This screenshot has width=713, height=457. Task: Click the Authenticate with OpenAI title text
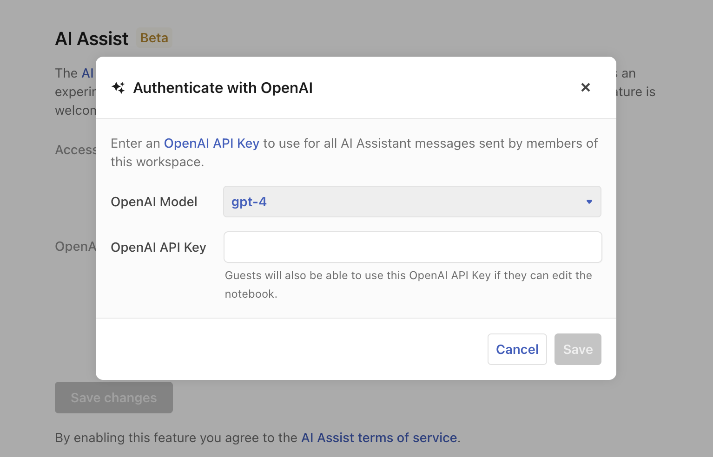tap(223, 87)
